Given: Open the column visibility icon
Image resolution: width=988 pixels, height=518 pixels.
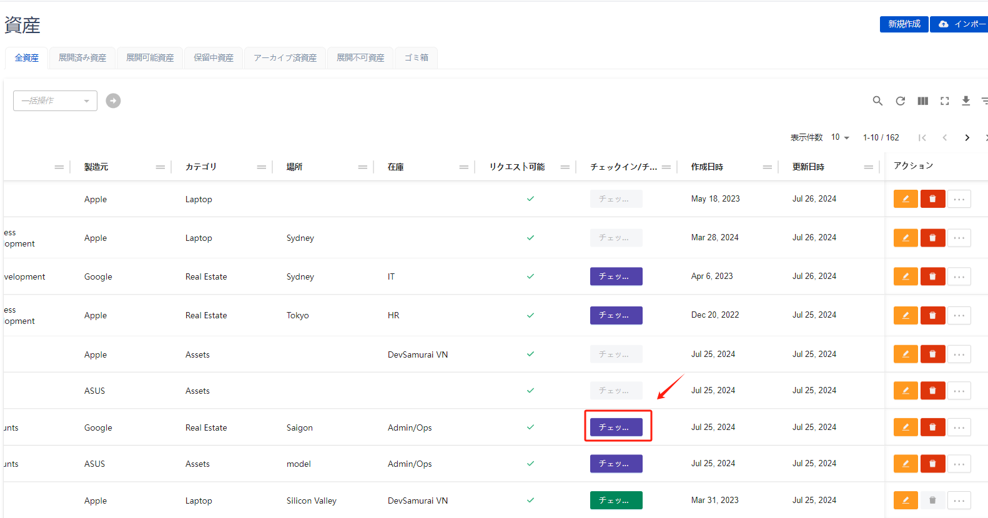Looking at the screenshot, I should [922, 101].
